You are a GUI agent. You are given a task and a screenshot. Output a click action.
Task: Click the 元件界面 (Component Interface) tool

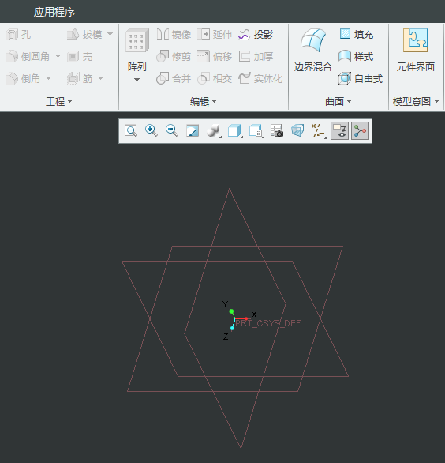[x=416, y=51]
